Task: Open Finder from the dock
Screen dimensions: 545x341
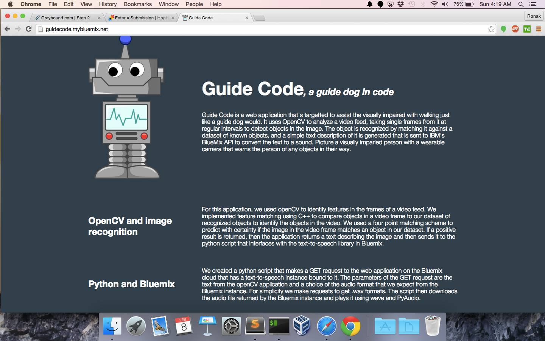Action: 112,326
